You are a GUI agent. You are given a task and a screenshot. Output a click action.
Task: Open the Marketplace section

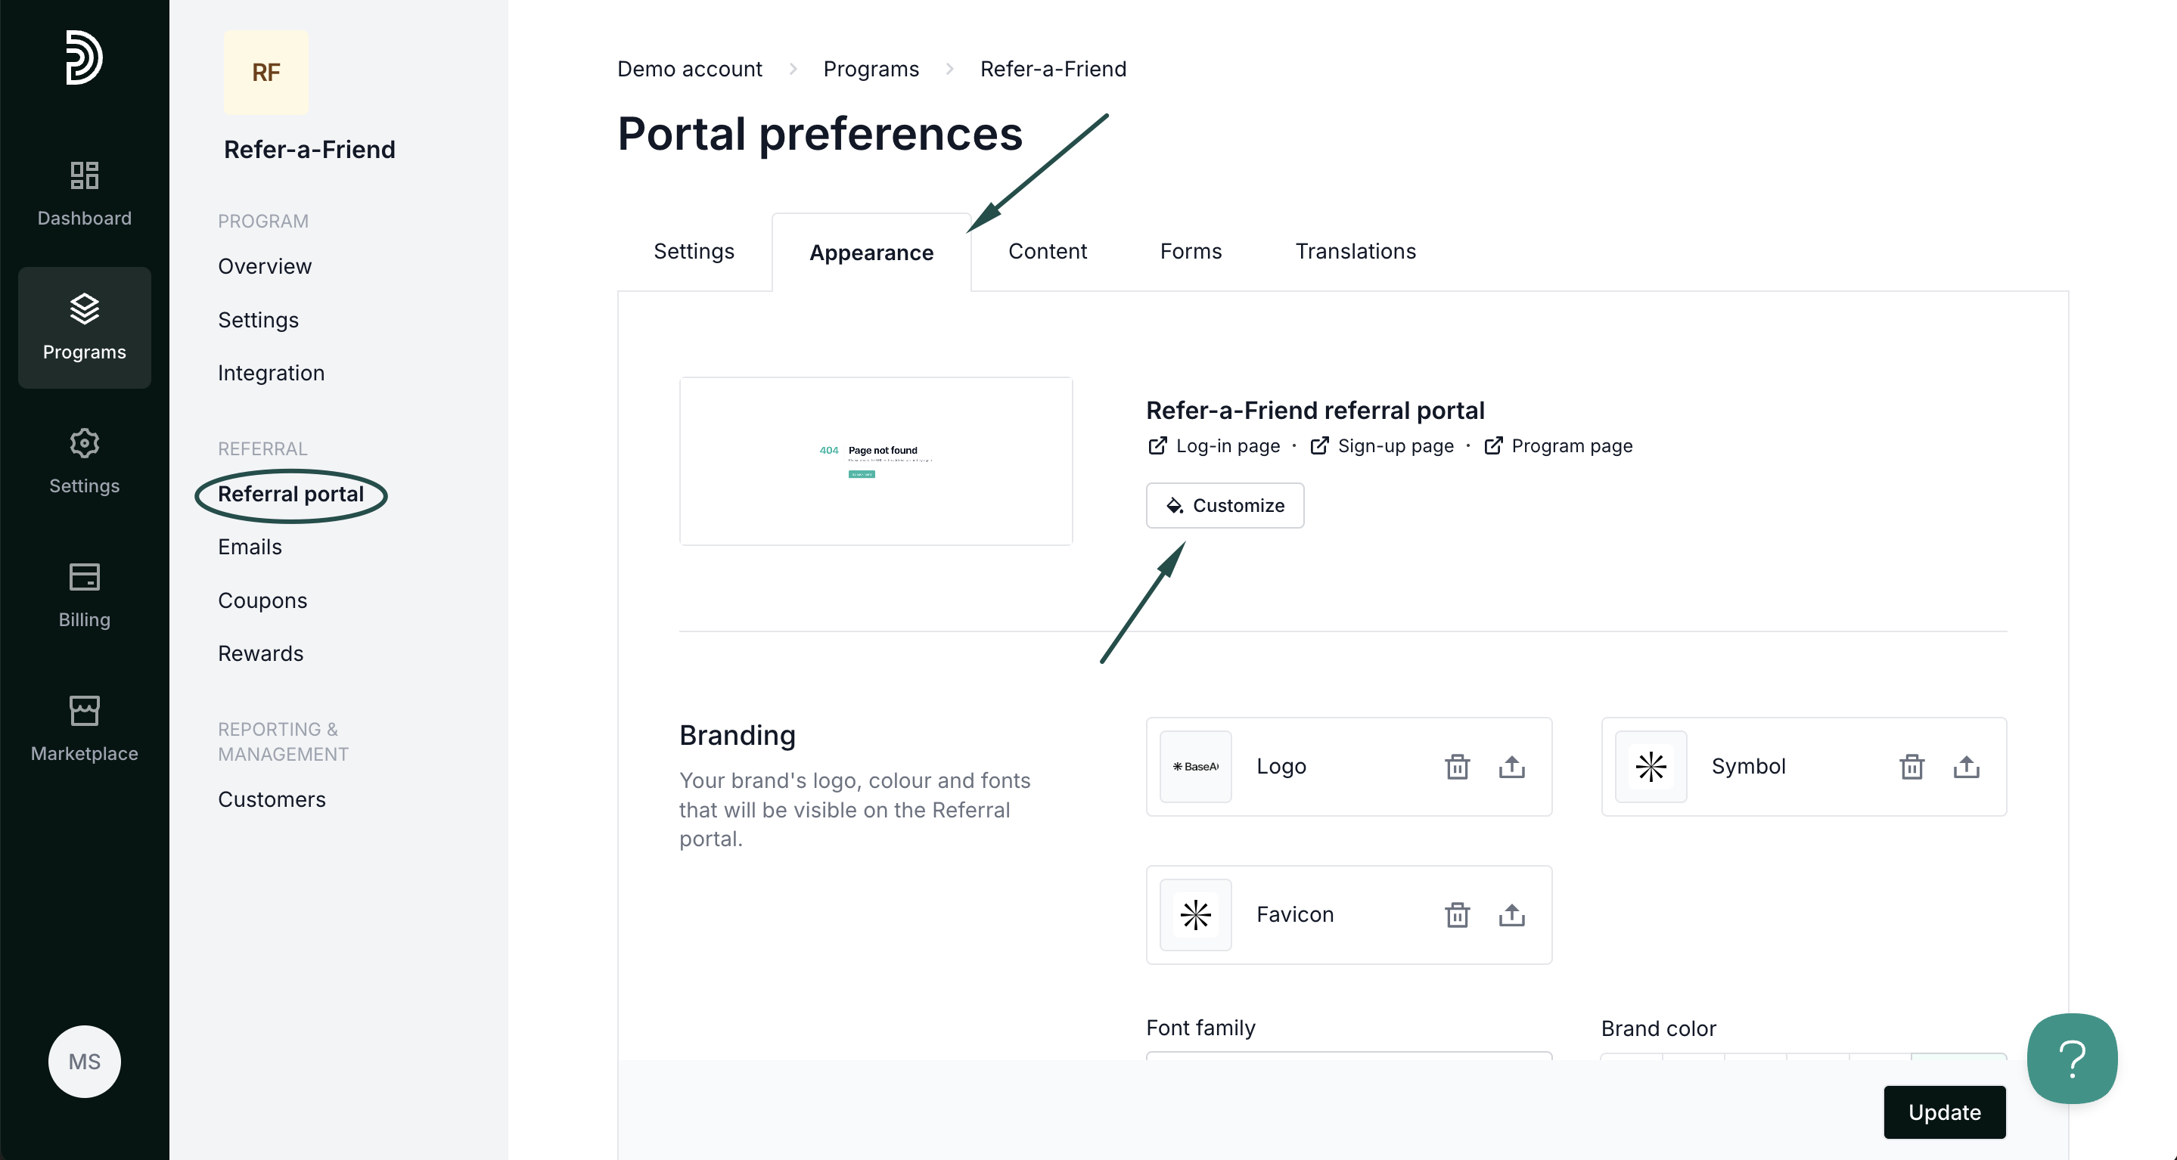pyautogui.click(x=85, y=729)
